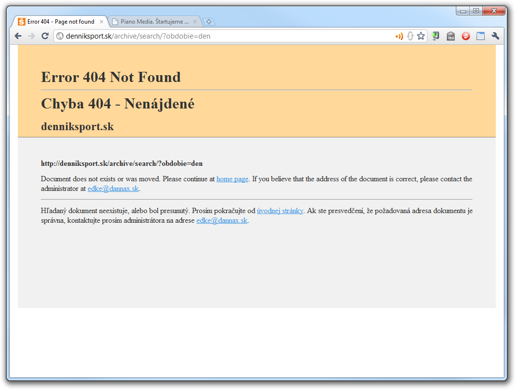
Task: Switch to the Piano Media tab
Action: (x=154, y=22)
